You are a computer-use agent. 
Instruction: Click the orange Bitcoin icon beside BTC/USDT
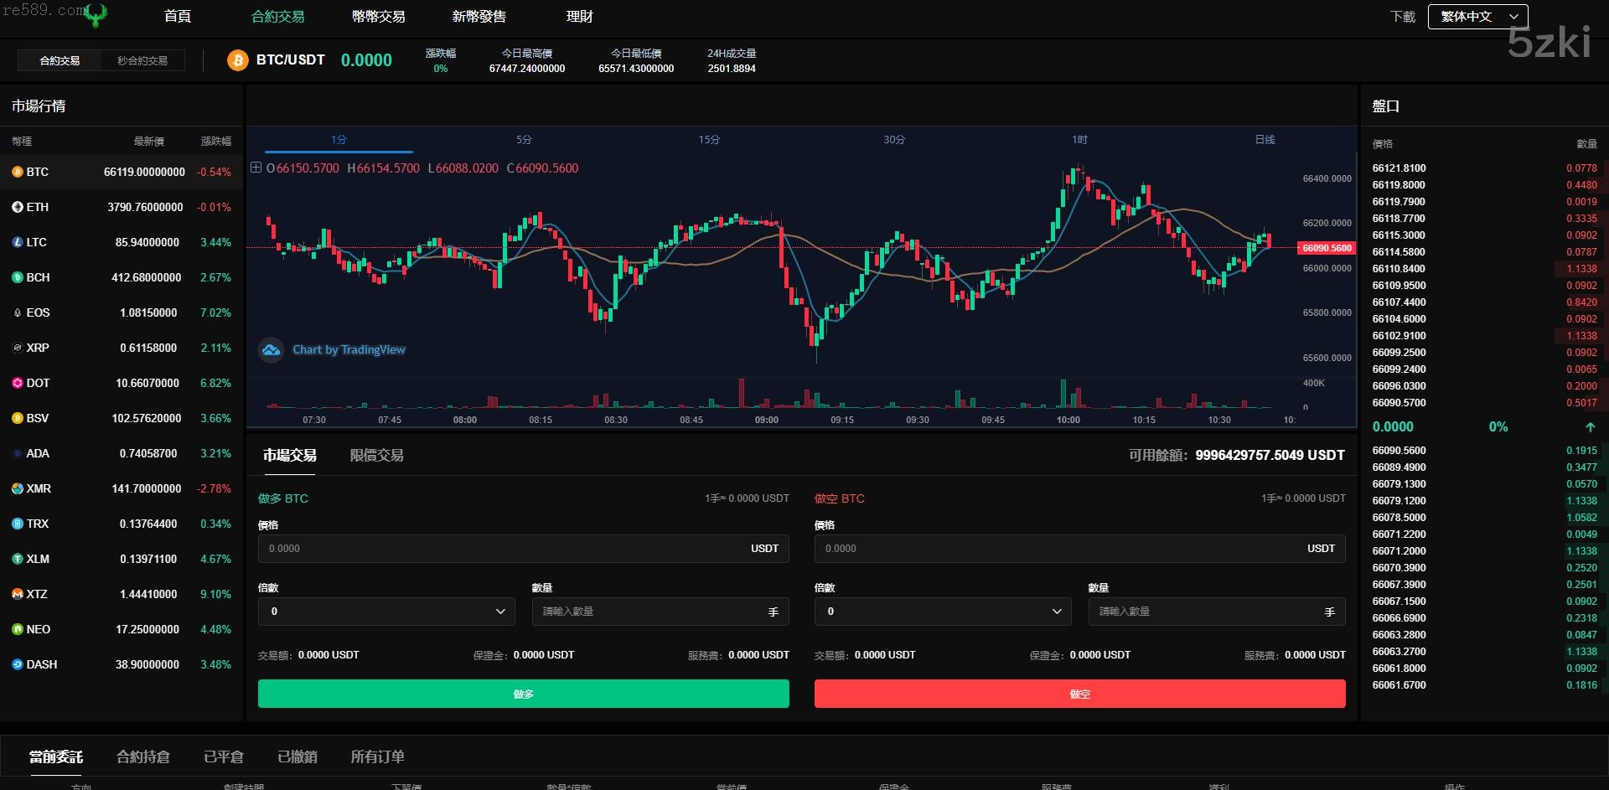click(238, 60)
